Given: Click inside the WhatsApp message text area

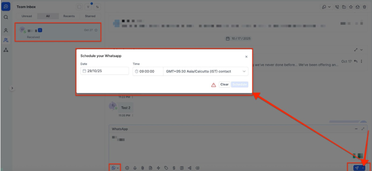Looking at the screenshot, I should point(238,148).
